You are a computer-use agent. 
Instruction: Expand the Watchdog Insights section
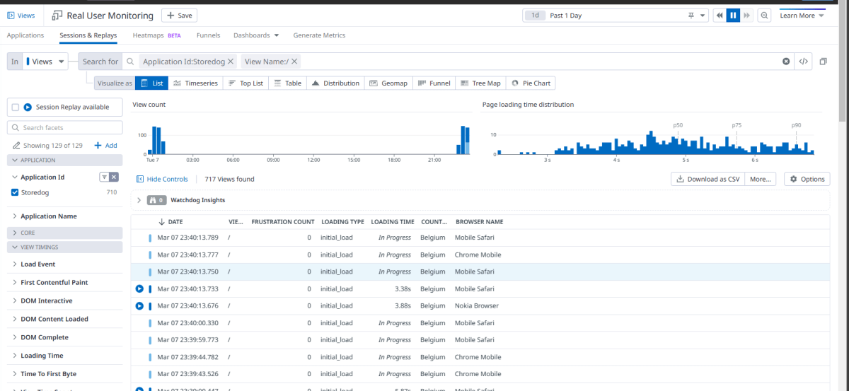tap(139, 200)
